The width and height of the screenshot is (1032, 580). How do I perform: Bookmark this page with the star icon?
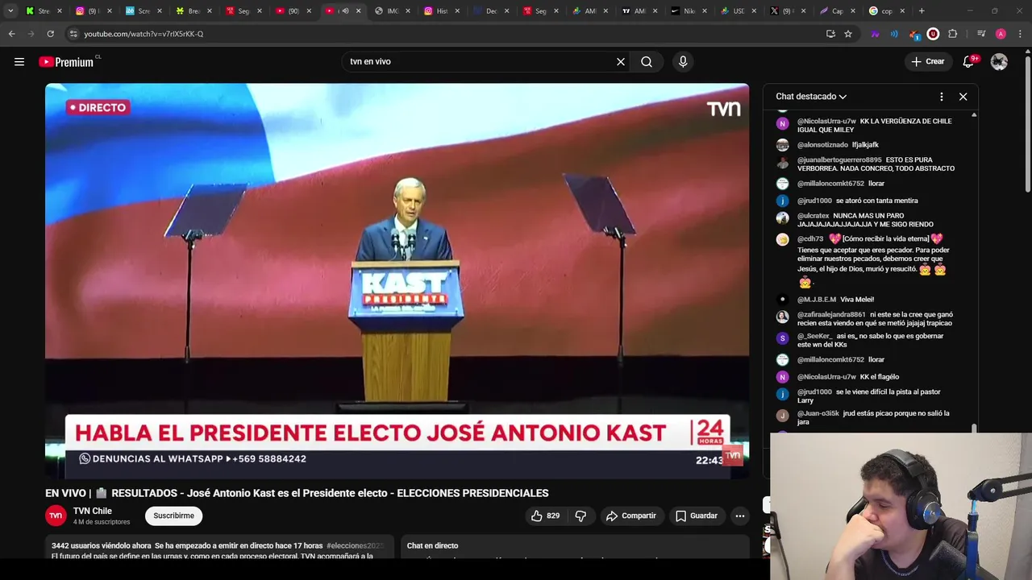848,34
